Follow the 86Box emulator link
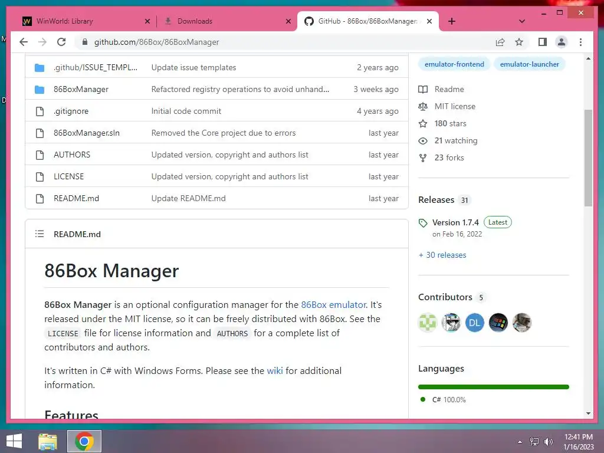 tap(333, 305)
